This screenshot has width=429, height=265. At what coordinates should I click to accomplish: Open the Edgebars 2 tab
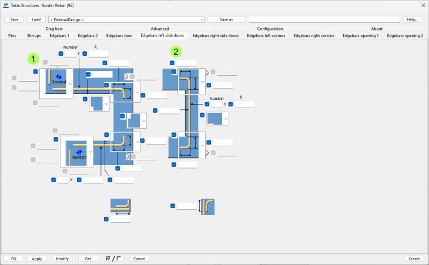[88, 36]
